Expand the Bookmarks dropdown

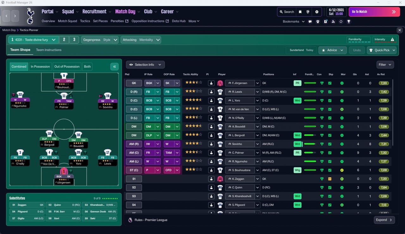[x=294, y=22]
